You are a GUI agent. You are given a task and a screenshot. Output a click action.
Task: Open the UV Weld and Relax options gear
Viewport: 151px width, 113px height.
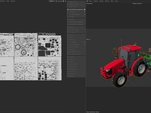[x=85, y=14]
